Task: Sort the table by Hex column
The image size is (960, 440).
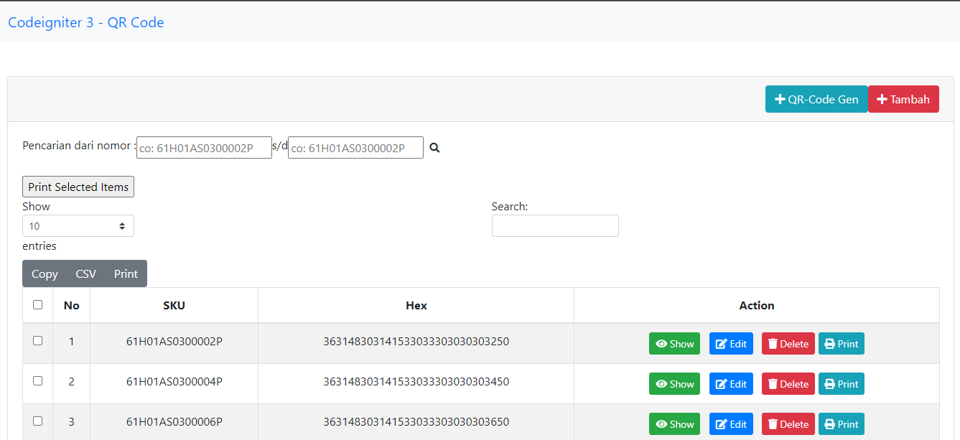Action: [416, 306]
